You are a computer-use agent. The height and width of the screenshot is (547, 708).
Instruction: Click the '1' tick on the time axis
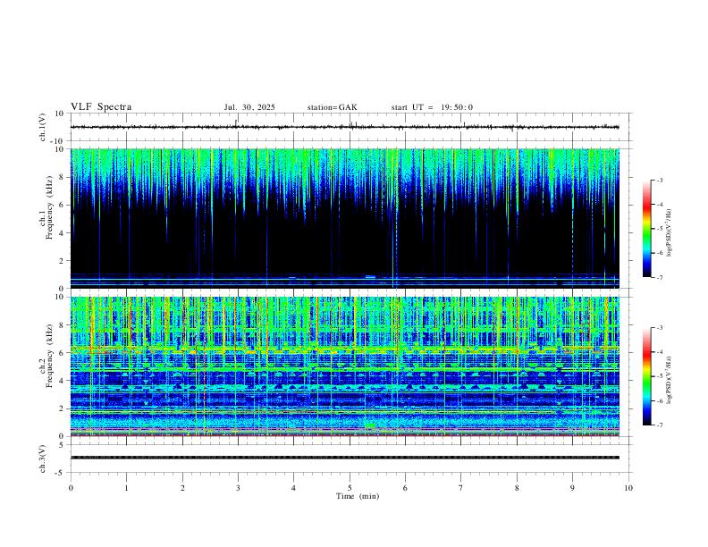[126, 488]
